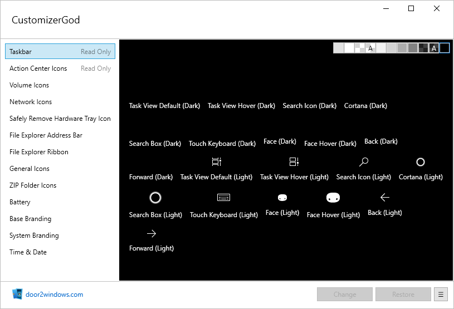The image size is (454, 309).
Task: Pick the Search Icon (Light) magnifier
Action: (364, 161)
